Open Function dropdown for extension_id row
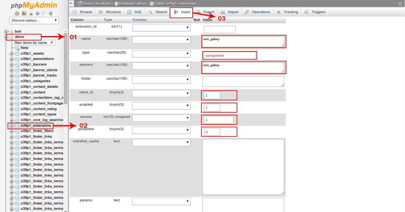 tap(161, 28)
